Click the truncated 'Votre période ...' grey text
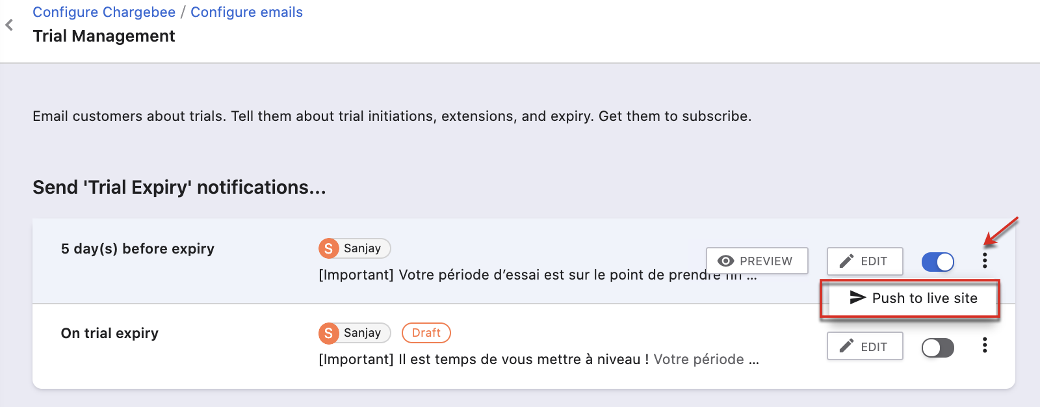Viewport: 1040px width, 407px height. [x=707, y=359]
